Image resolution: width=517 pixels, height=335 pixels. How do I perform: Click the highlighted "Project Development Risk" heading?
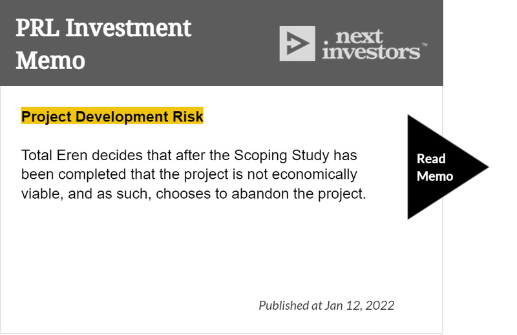pyautogui.click(x=112, y=116)
